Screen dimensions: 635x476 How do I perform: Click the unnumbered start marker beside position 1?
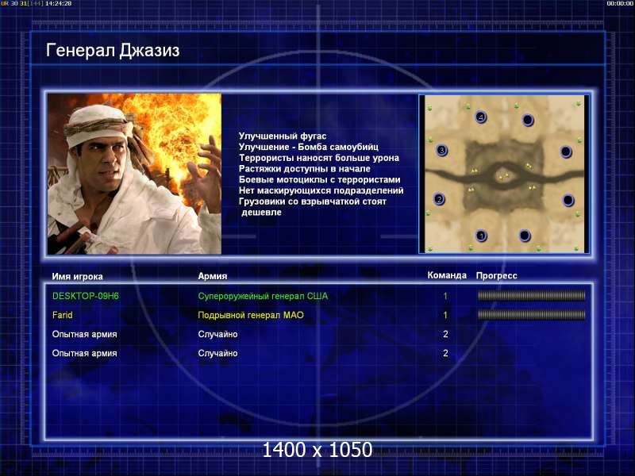[x=525, y=235]
